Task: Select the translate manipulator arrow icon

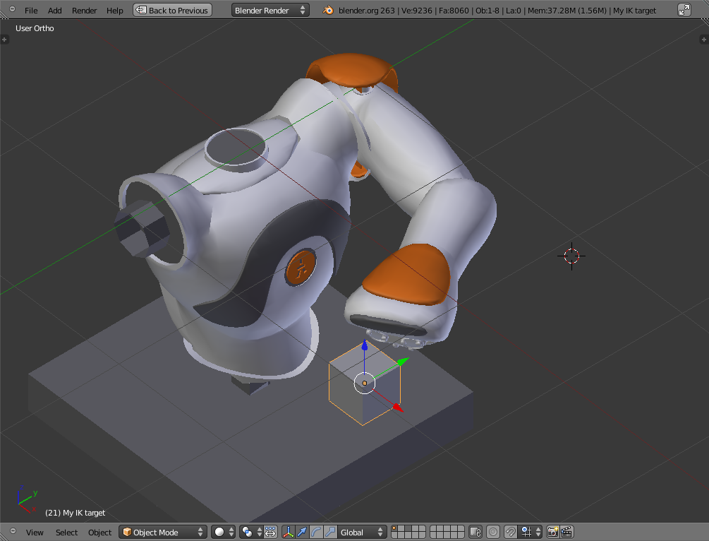Action: [x=302, y=532]
